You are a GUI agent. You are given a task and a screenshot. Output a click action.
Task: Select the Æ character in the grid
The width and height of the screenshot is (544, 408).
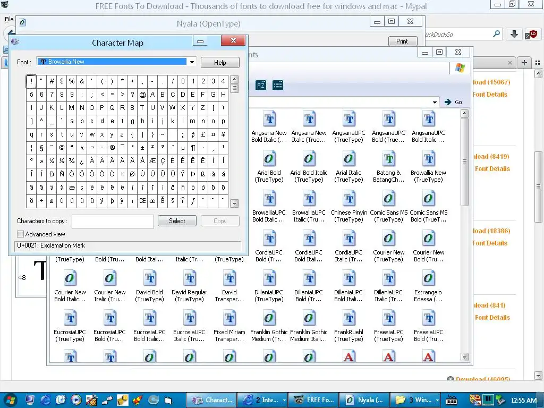coord(152,160)
